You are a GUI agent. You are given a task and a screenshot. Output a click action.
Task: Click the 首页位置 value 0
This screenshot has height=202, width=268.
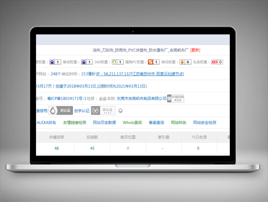point(128,148)
